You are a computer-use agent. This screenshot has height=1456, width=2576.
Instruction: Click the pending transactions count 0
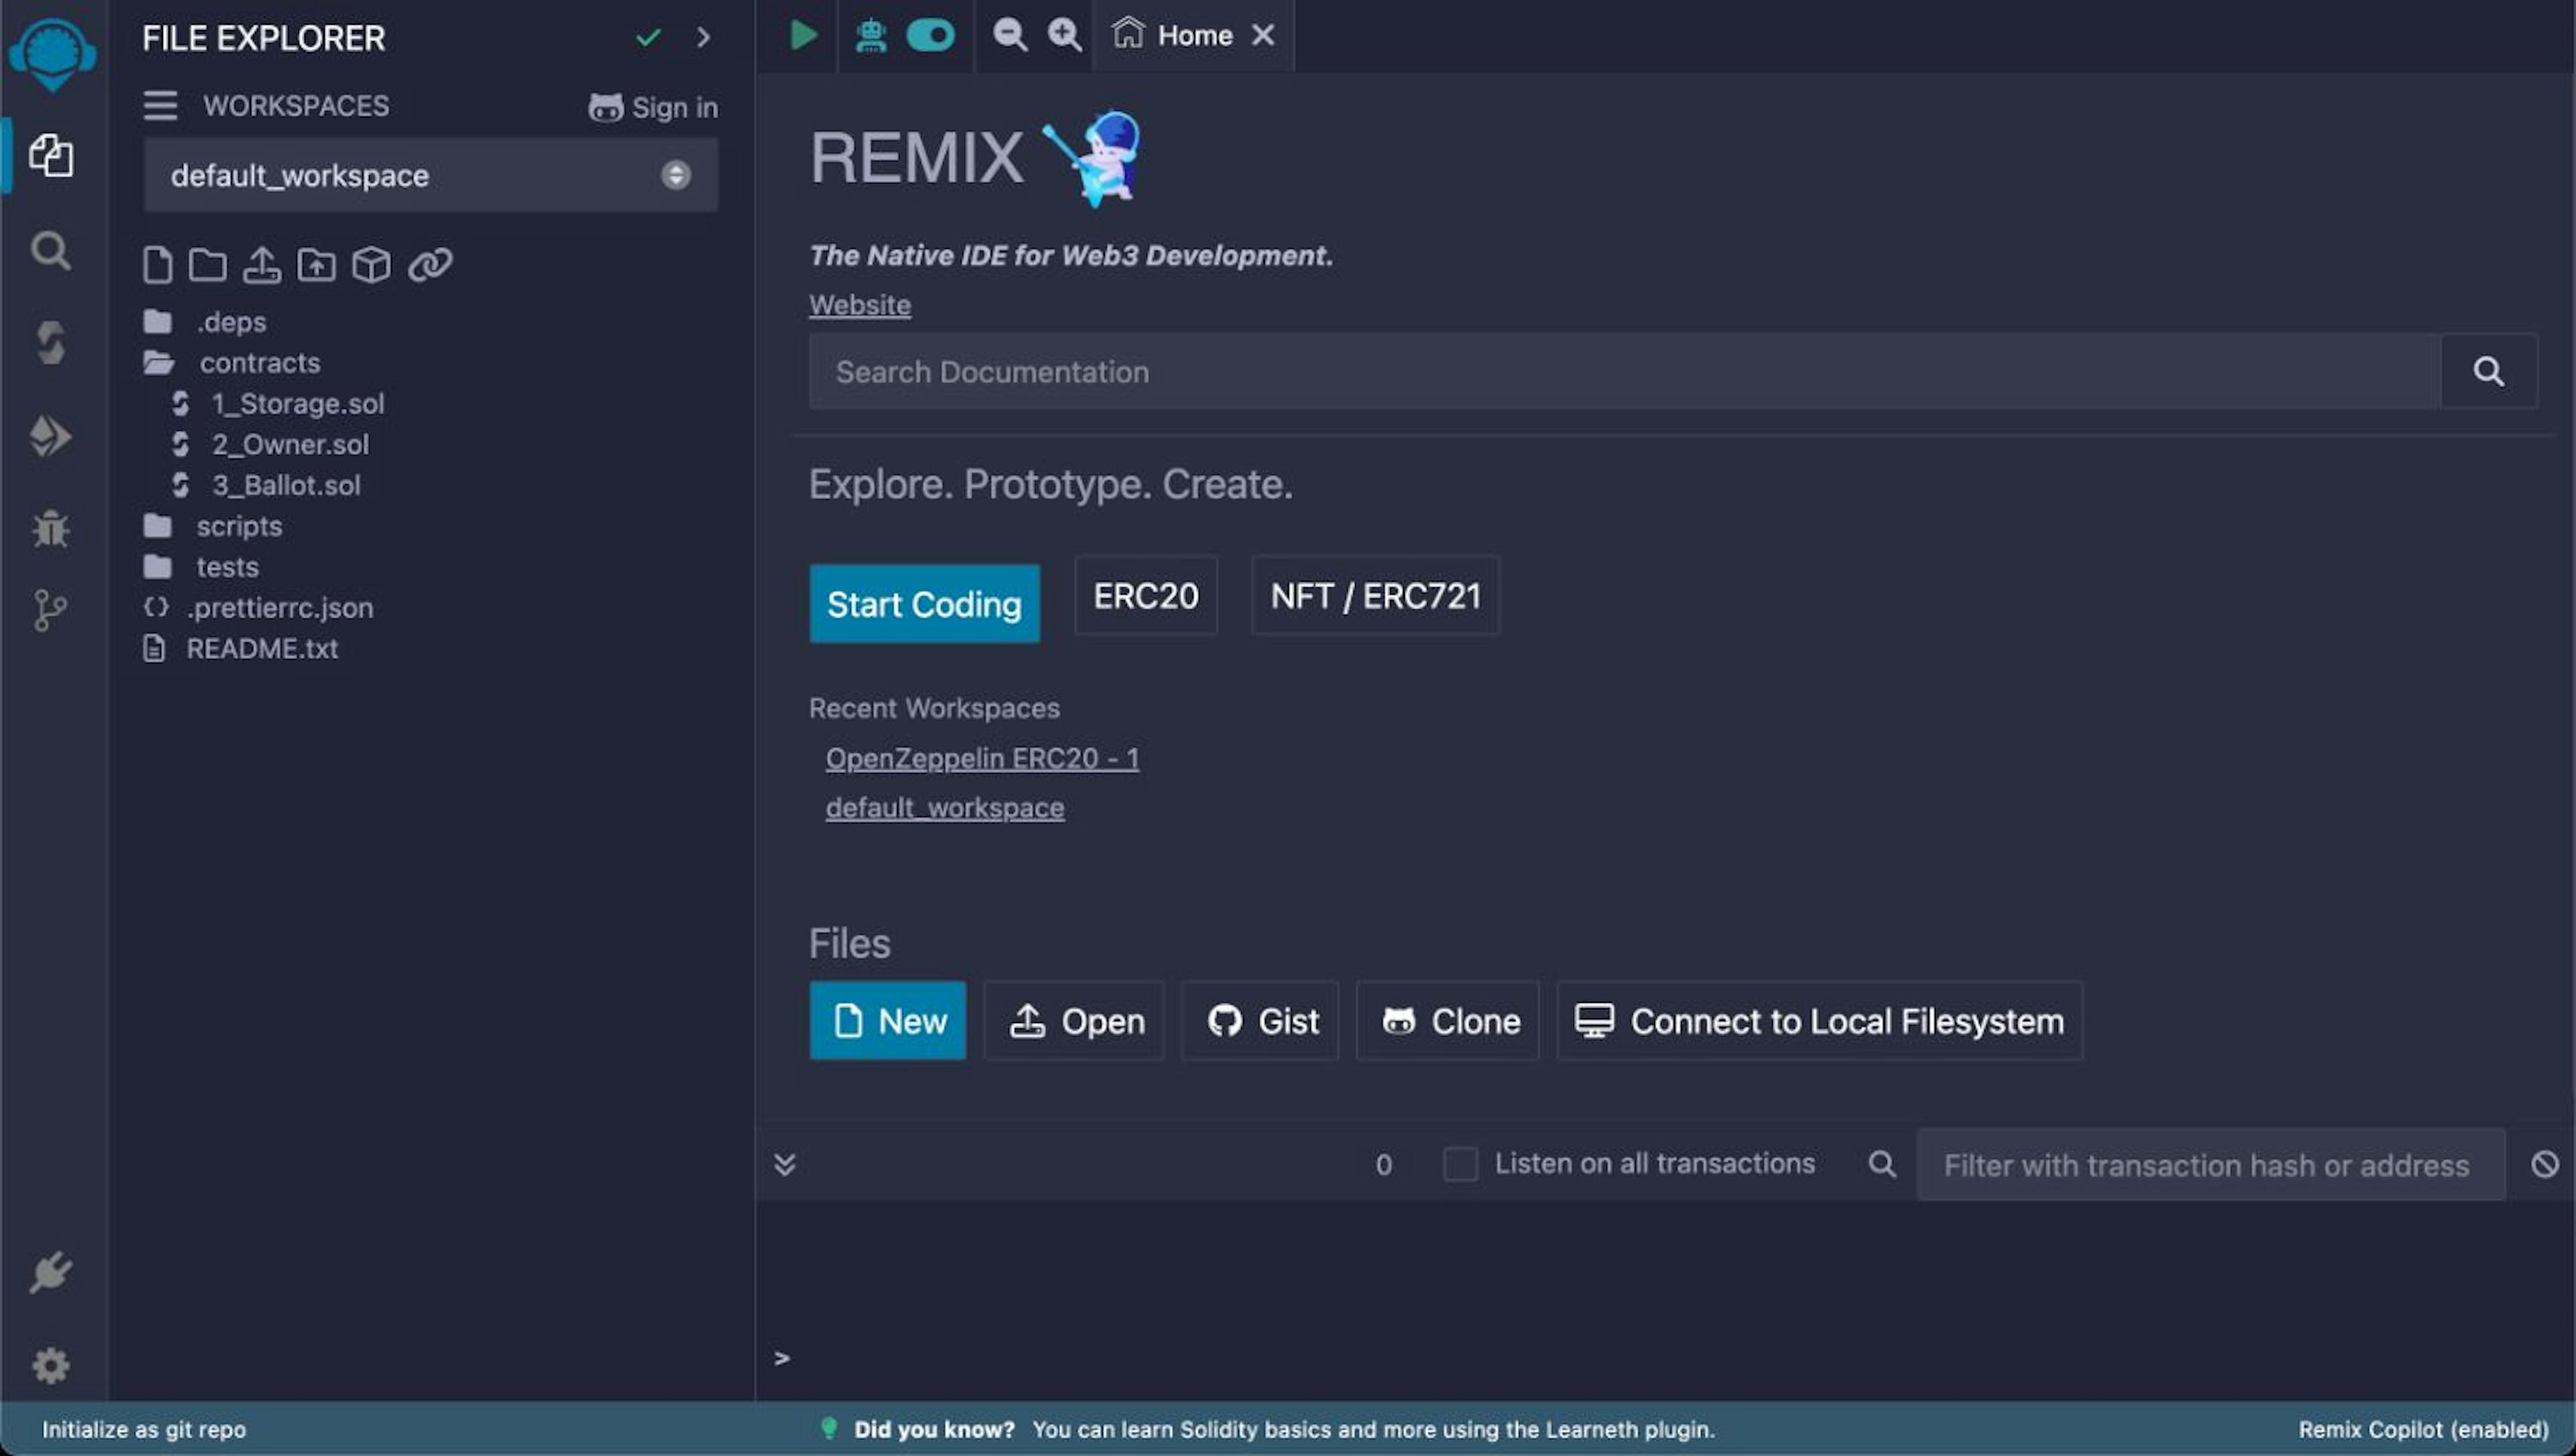pyautogui.click(x=1383, y=1164)
